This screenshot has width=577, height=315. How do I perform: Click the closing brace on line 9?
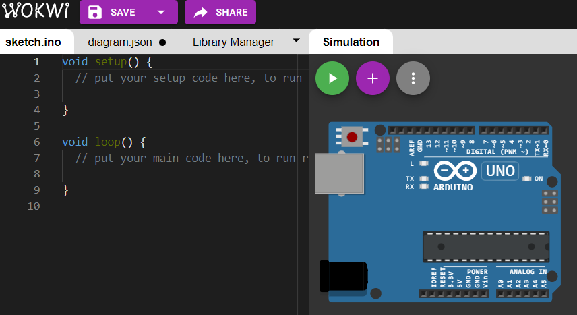(x=65, y=190)
